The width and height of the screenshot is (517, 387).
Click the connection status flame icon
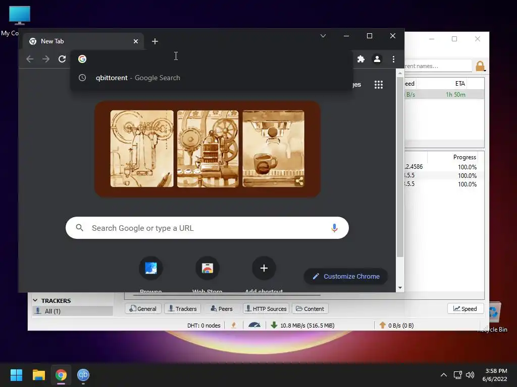click(234, 326)
